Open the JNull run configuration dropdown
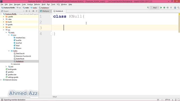Viewport: 180px width, 101px height. point(155,8)
